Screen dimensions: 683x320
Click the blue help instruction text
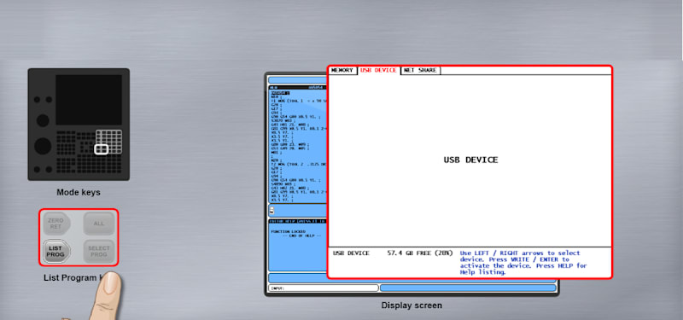(523, 263)
